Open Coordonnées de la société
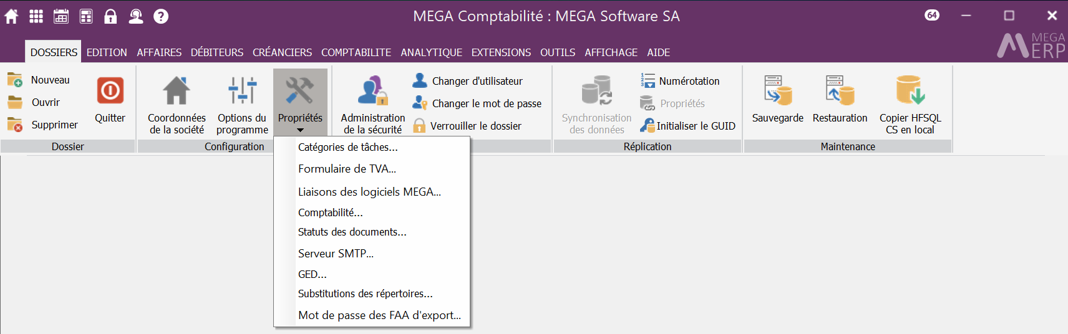This screenshot has width=1068, height=334. (x=177, y=103)
